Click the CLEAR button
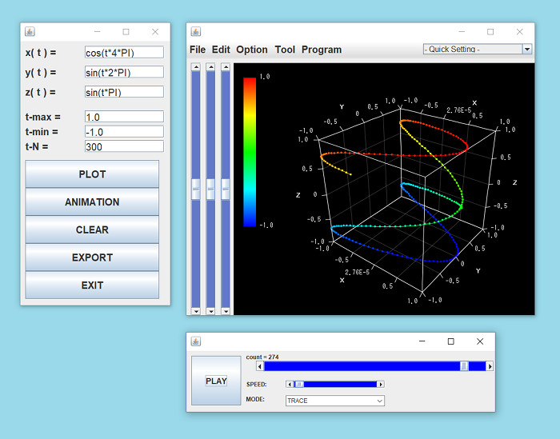 pos(92,229)
